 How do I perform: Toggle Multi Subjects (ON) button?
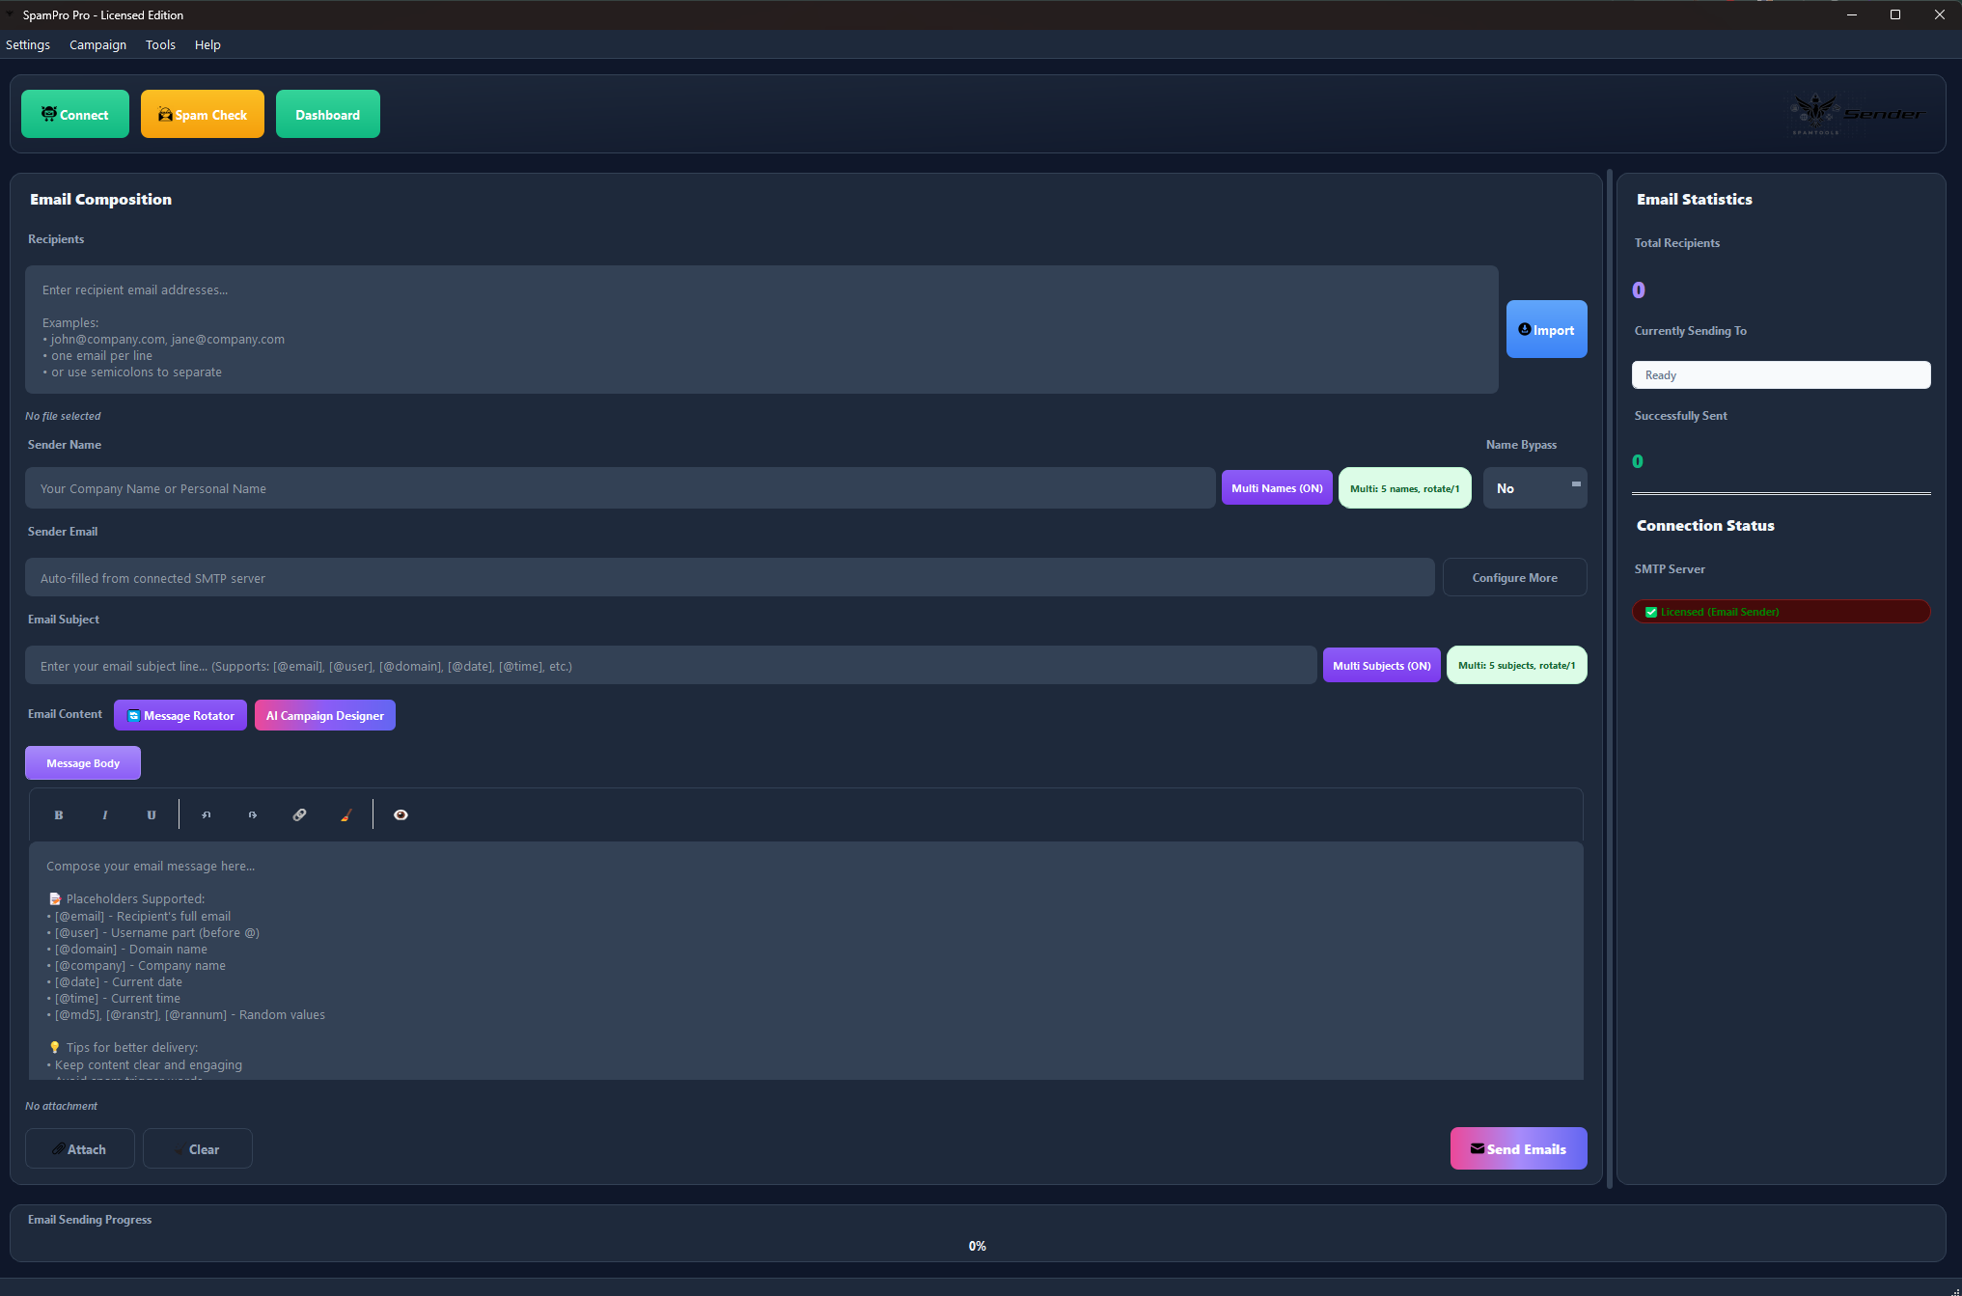[x=1381, y=666]
